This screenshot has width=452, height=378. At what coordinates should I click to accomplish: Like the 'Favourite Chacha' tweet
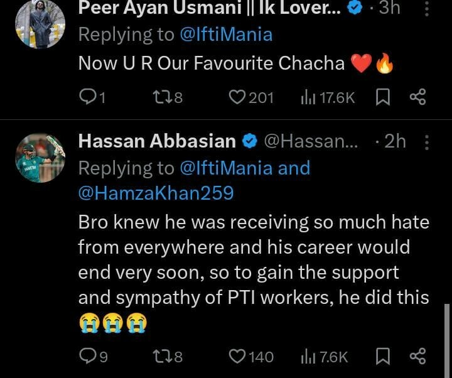pos(237,97)
